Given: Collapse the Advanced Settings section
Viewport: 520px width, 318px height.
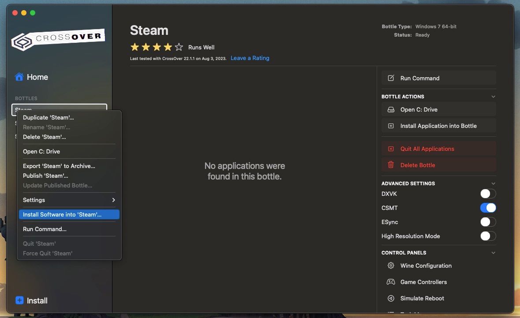Looking at the screenshot, I should [493, 184].
